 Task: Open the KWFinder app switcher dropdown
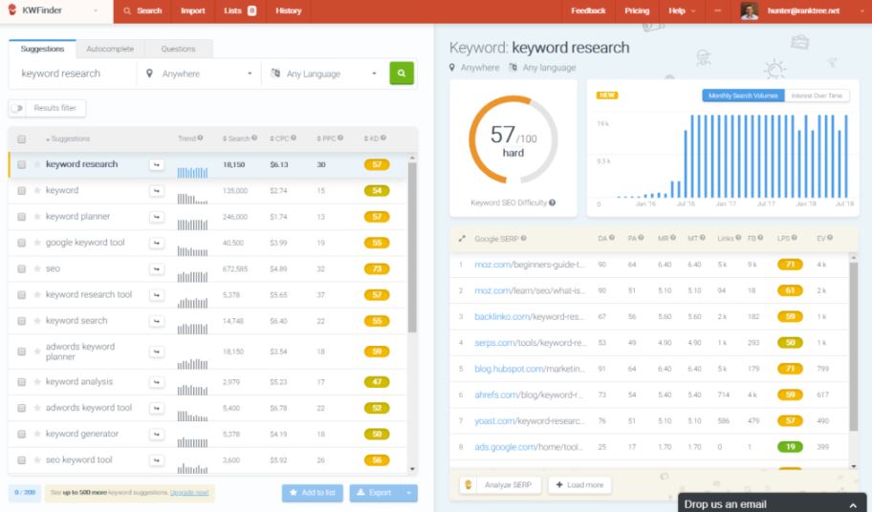point(95,11)
